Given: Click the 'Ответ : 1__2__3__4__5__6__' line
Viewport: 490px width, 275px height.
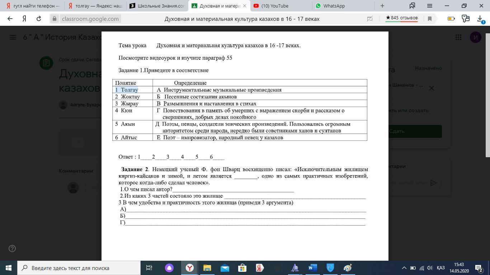Looking at the screenshot, I should click(x=171, y=157).
